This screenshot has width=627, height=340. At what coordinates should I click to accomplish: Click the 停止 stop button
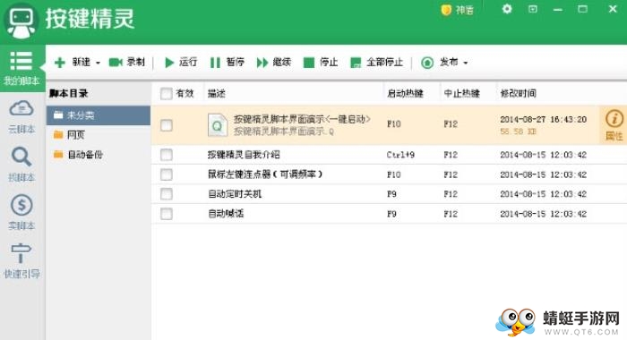[321, 63]
